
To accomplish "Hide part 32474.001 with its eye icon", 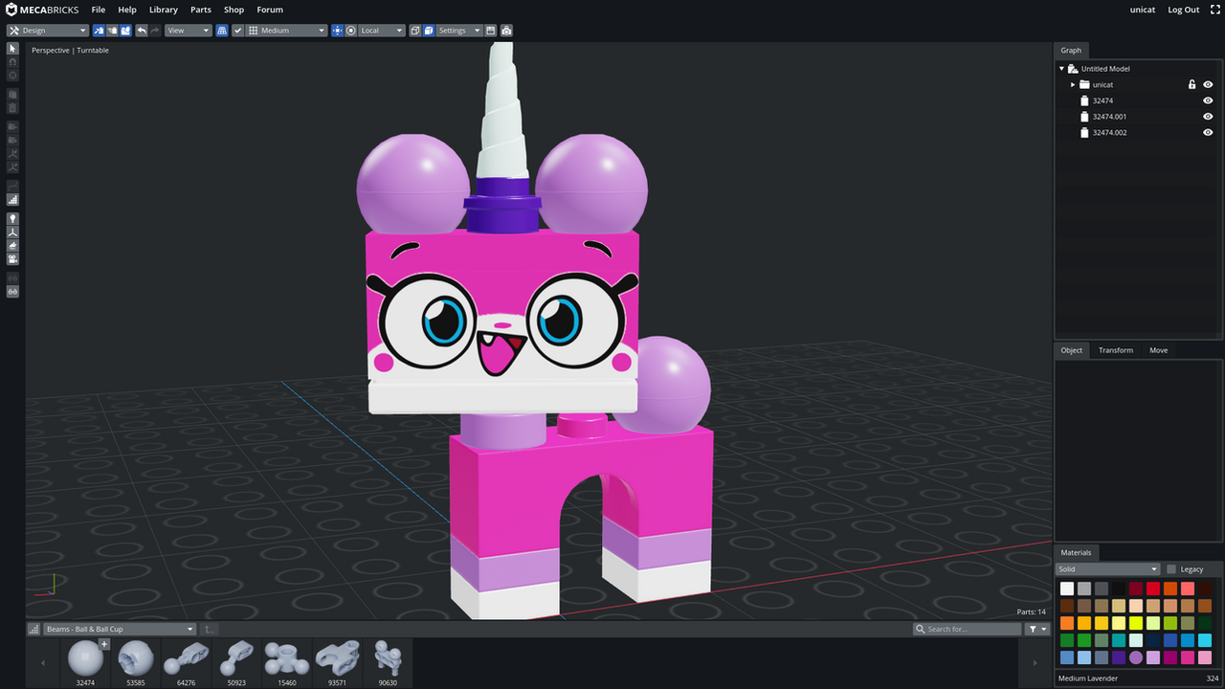I will [x=1208, y=117].
